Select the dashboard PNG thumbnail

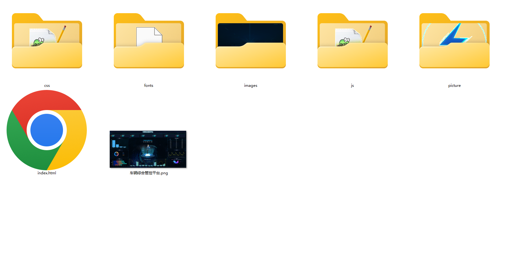point(148,149)
